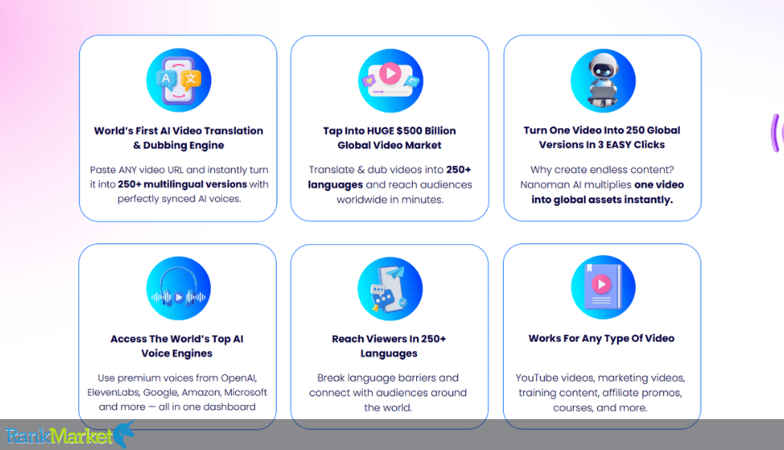
Task: Click text connect with audiences around
Action: point(388,393)
